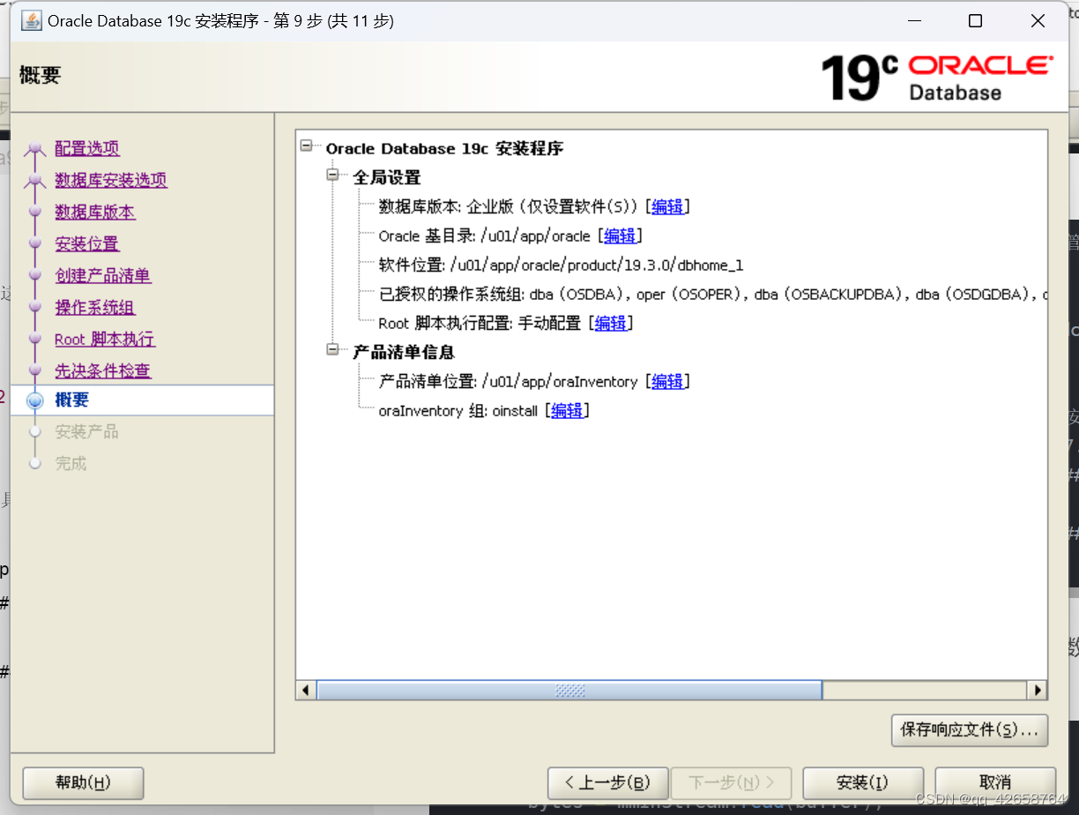Viewport: 1079px width, 815px height.
Task: Open the 数据库版本 step in sidebar
Action: [95, 212]
